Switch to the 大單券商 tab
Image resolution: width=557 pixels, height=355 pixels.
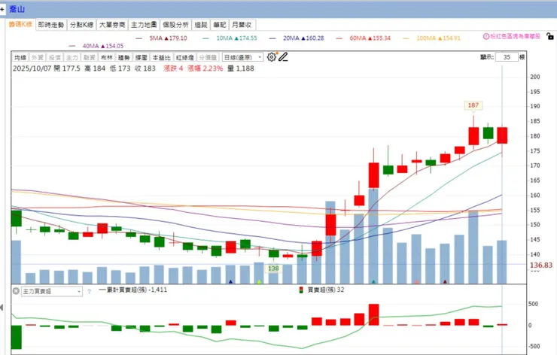(x=112, y=25)
